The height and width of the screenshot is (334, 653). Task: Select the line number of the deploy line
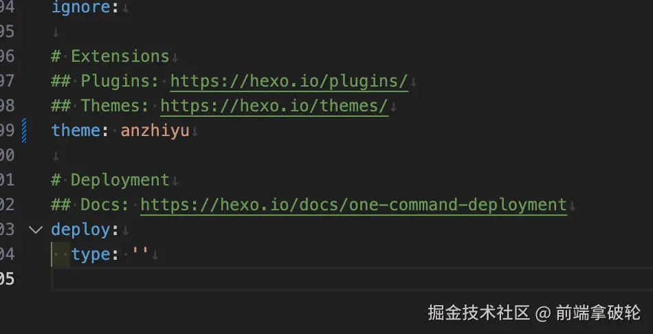pos(7,230)
